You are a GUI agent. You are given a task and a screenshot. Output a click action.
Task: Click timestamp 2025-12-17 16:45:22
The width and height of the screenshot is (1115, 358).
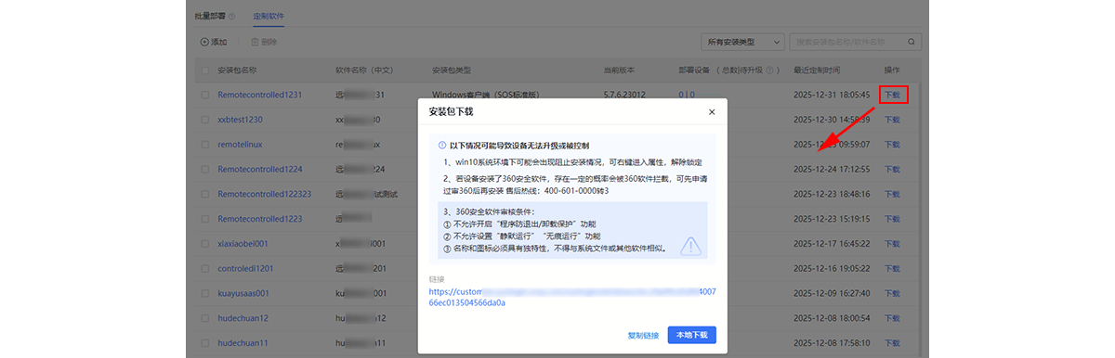pyautogui.click(x=831, y=244)
